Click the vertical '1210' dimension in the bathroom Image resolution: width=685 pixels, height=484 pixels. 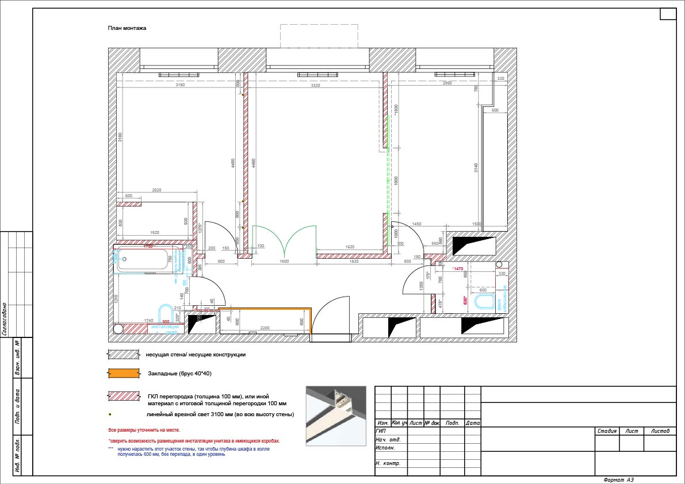[x=116, y=299]
